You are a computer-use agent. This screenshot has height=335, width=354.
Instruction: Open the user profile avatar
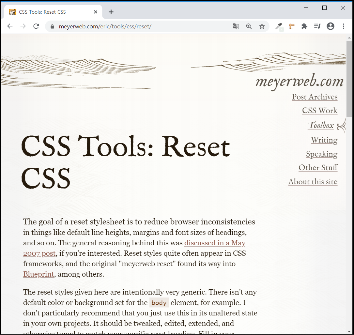[331, 26]
